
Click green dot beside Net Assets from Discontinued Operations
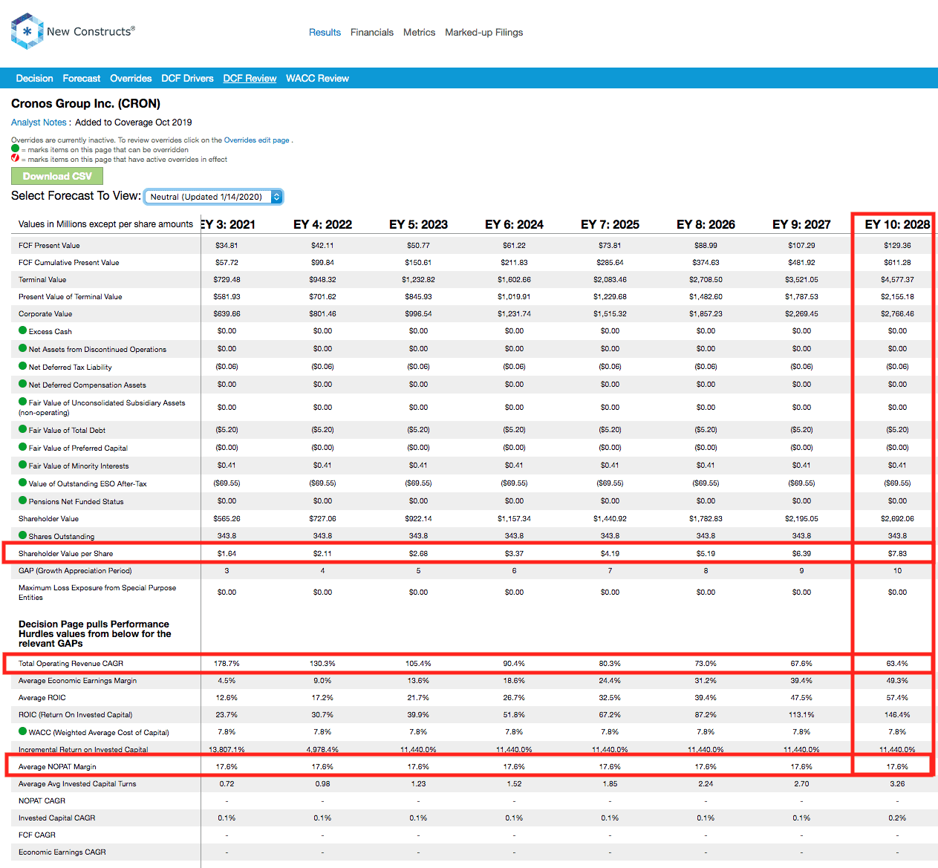pyautogui.click(x=22, y=348)
